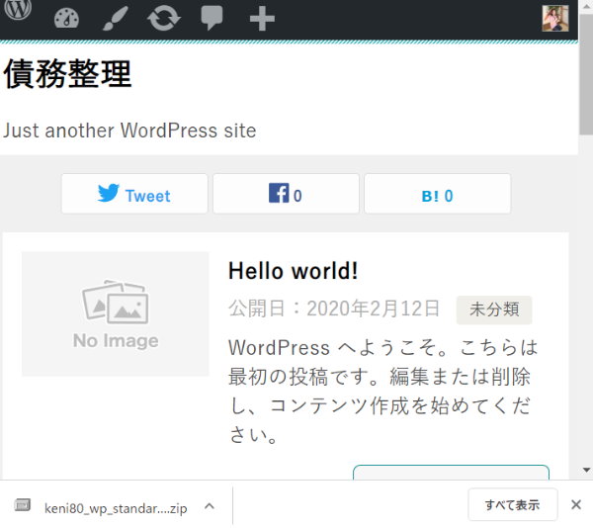The image size is (593, 528).
Task: Click the Facebook share button
Action: click(286, 195)
